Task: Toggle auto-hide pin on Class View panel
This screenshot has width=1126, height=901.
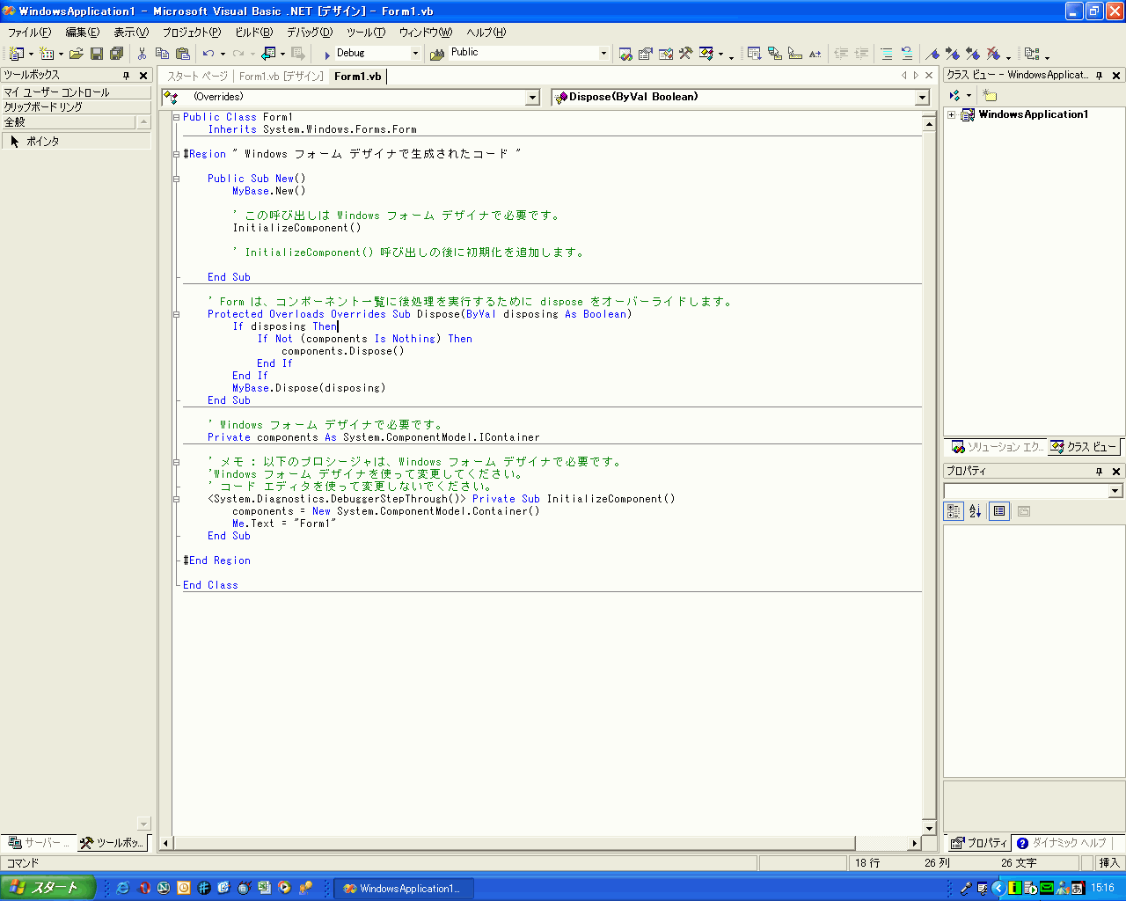Action: [1100, 76]
